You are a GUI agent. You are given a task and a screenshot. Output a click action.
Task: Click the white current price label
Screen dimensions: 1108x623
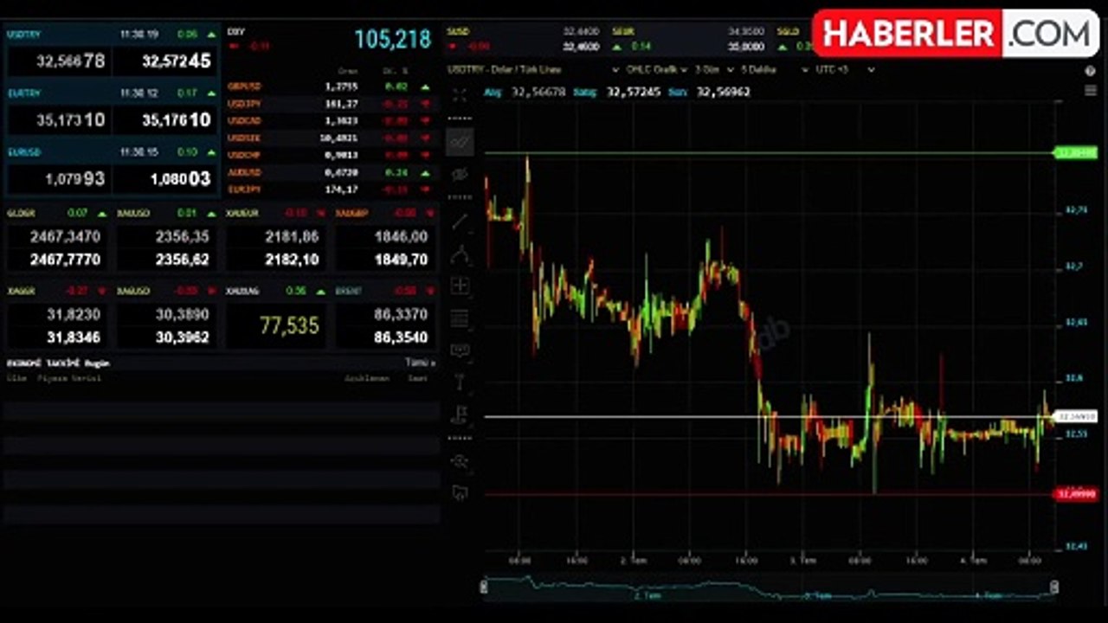click(1076, 416)
